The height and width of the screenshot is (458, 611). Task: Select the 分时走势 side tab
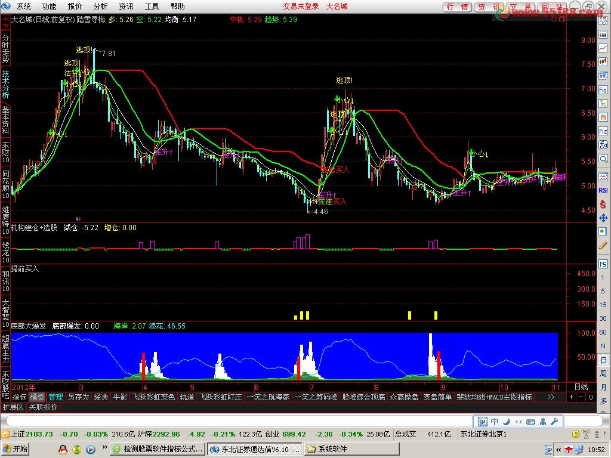click(5, 48)
